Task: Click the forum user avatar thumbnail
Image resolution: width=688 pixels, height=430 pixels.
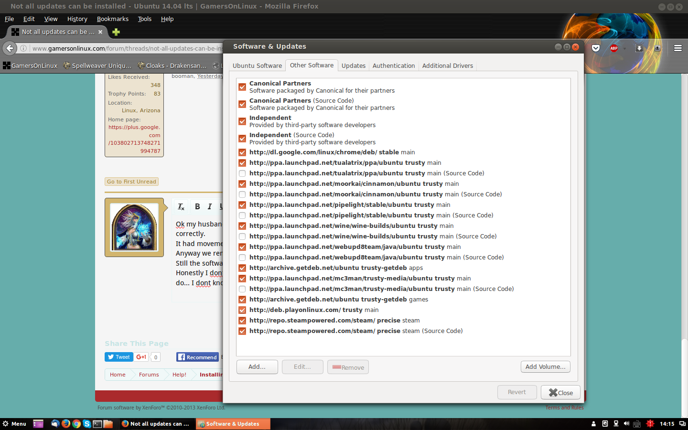Action: 134,227
